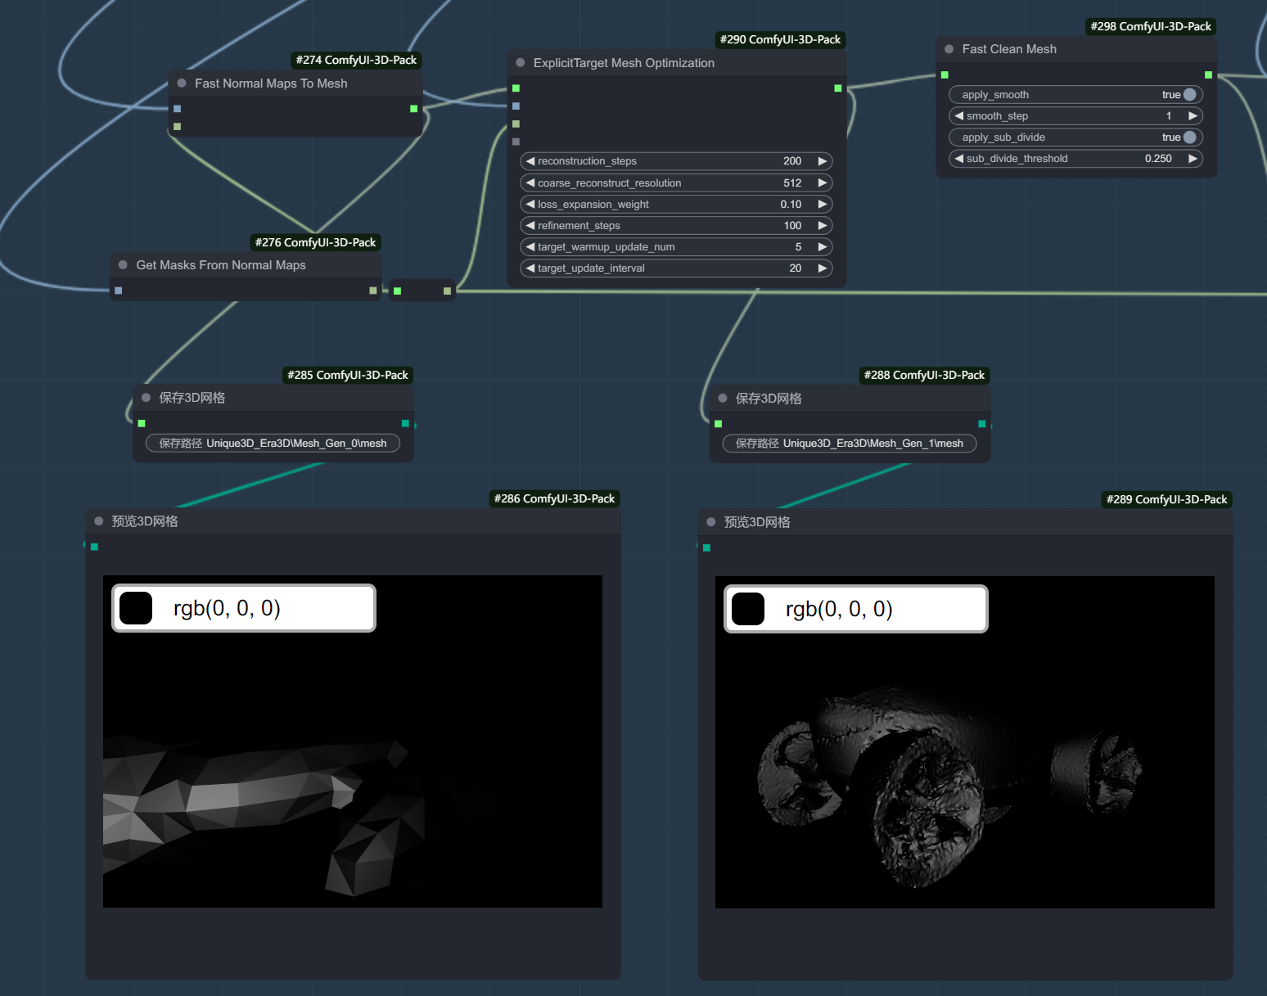
Task: Increase smooth_step with right arrow
Action: click(x=1193, y=116)
